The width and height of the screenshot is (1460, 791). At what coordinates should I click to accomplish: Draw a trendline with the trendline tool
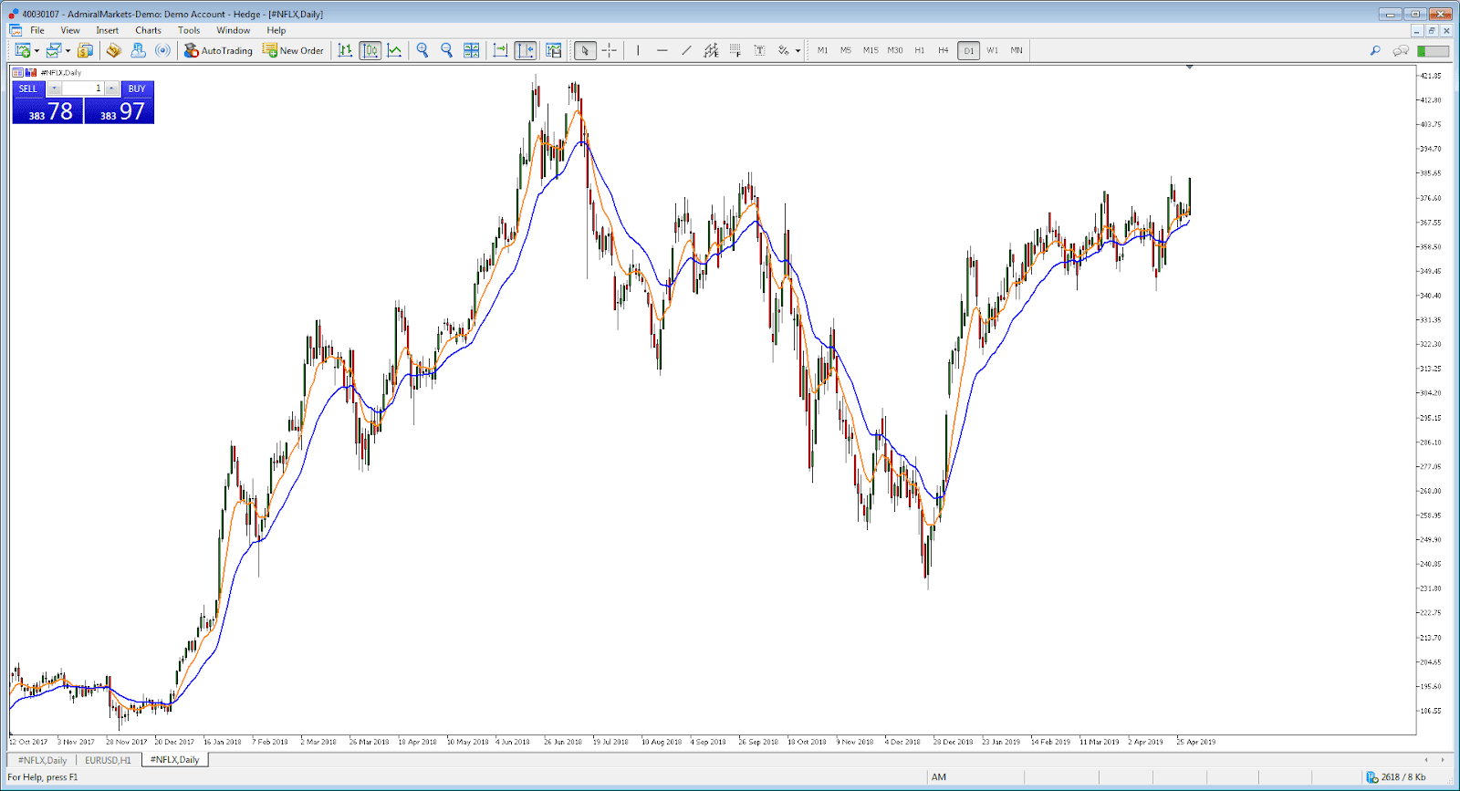pos(686,50)
